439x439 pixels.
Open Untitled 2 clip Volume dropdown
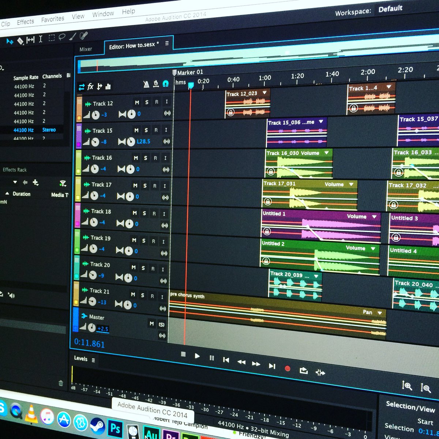[373, 248]
